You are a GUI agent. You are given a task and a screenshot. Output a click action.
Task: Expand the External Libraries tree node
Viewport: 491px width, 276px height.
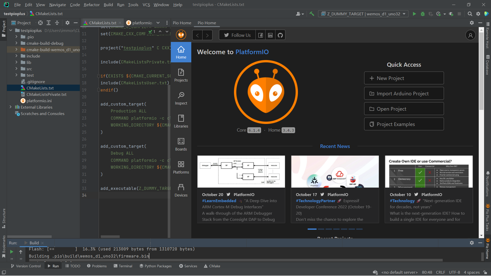click(11, 107)
